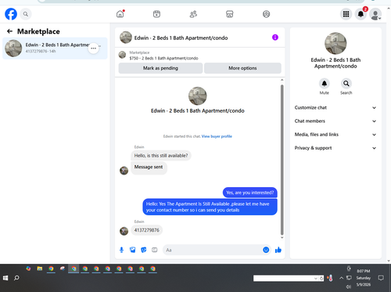
Task: Click the 'Message sent' bubble
Action: click(149, 168)
